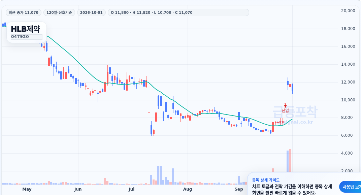Viewport: 361px width, 195px height.
Task: Click the 6,000 price axis label
Action: point(347,135)
